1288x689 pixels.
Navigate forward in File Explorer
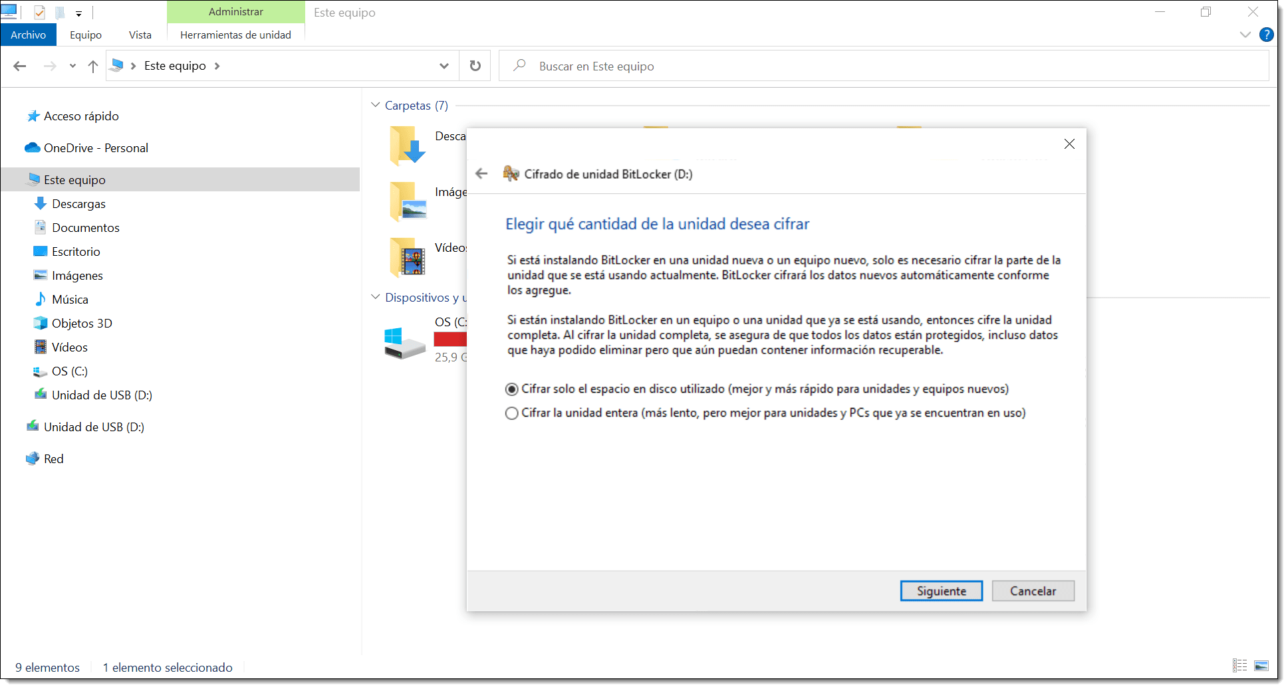[49, 66]
